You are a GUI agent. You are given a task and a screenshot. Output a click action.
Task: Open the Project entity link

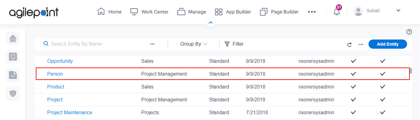click(55, 99)
